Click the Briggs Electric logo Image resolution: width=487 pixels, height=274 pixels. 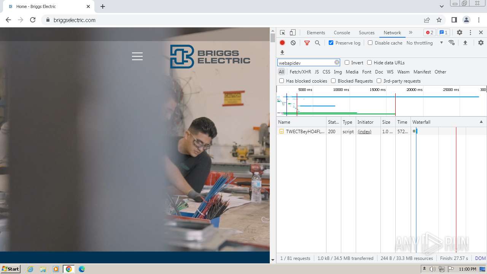210,57
